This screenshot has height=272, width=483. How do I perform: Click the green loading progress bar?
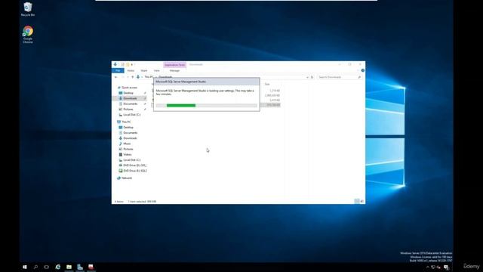(x=181, y=106)
